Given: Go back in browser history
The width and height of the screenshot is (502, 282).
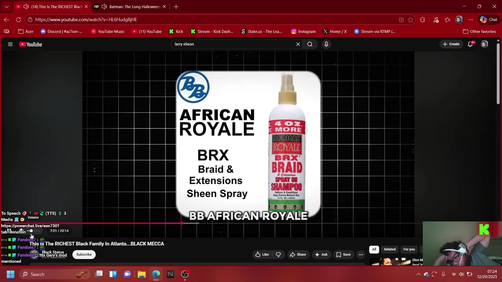Looking at the screenshot, I should click(7, 20).
